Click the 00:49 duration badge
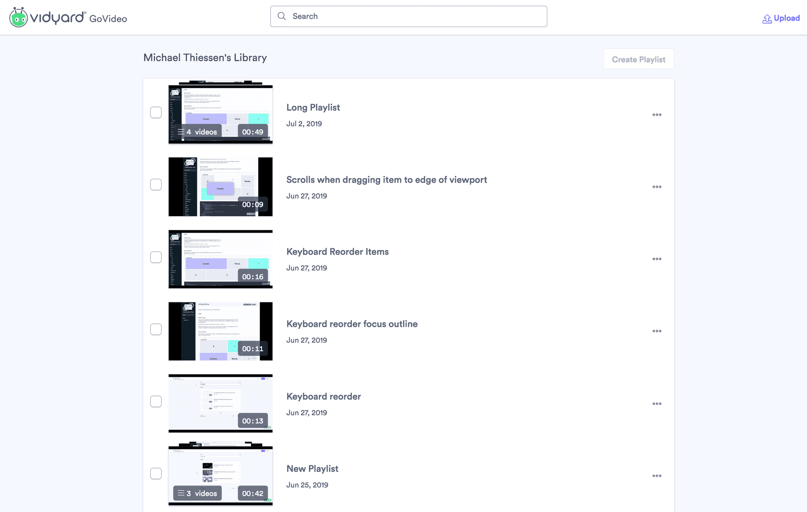The width and height of the screenshot is (807, 512). click(x=253, y=132)
